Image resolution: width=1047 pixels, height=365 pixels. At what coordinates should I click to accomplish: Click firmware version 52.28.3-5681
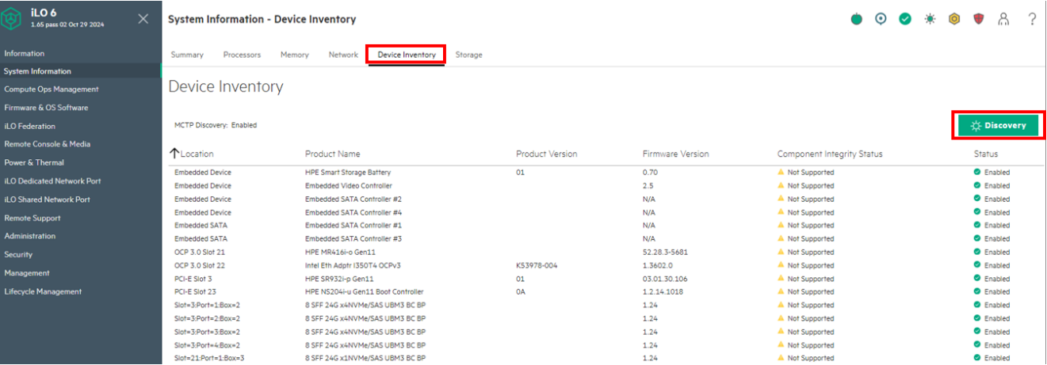pos(666,252)
